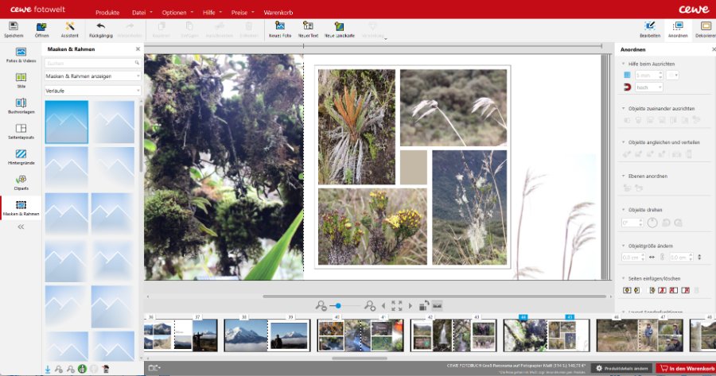Open the Assistent wizard tool
716x376 pixels.
point(69,27)
